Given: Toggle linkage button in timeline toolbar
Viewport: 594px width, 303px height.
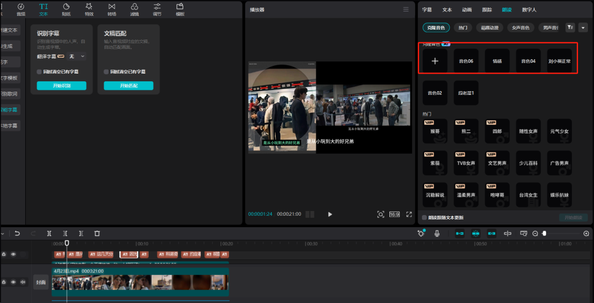Looking at the screenshot, I should [x=492, y=233].
